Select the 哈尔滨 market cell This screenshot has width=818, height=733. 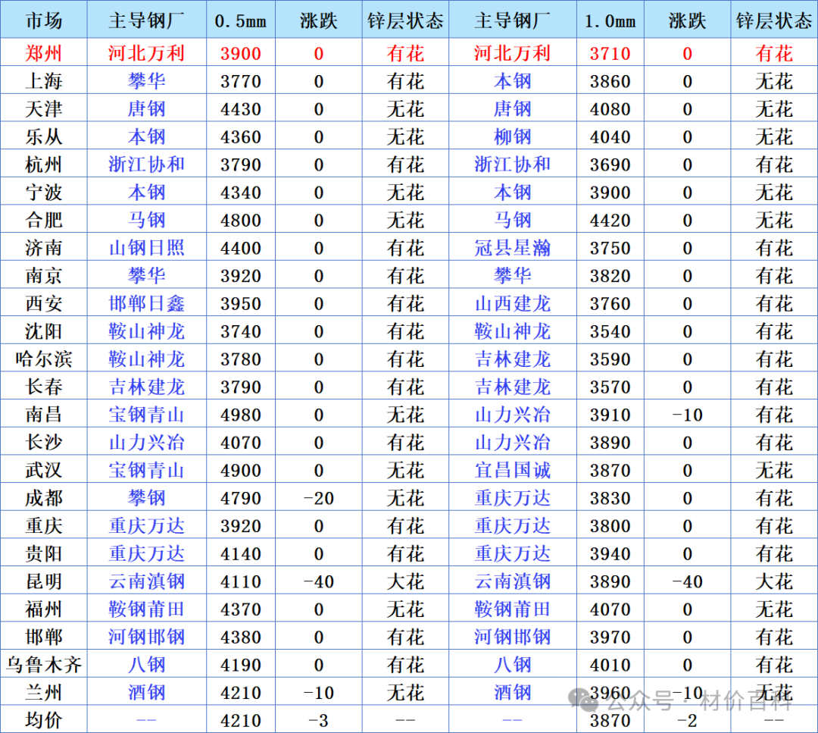[44, 359]
